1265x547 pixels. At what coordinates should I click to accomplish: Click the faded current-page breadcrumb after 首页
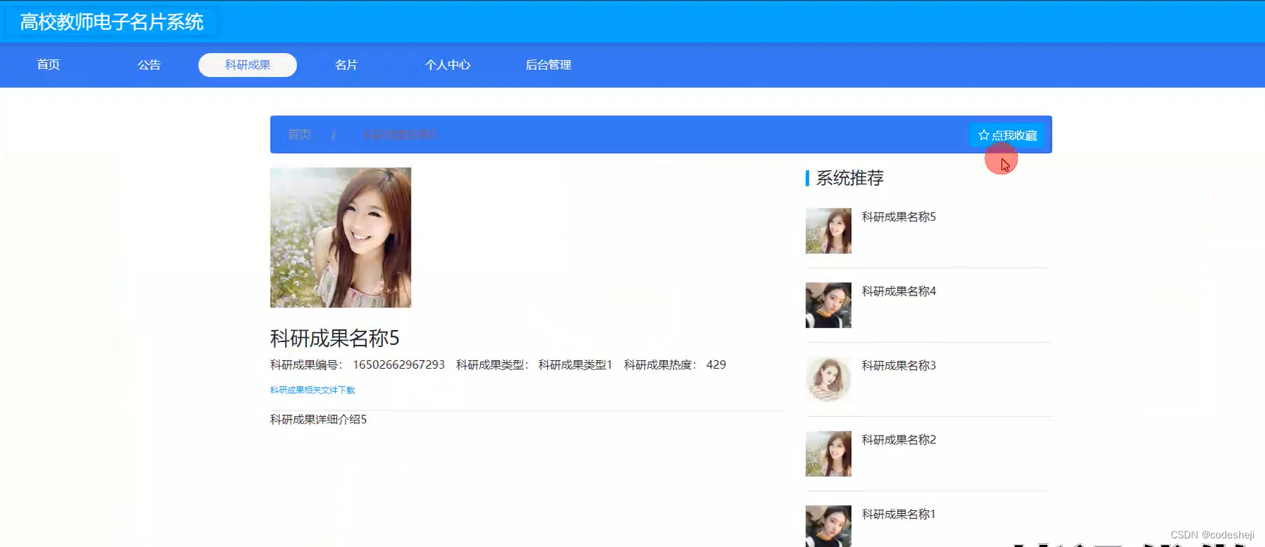point(400,134)
